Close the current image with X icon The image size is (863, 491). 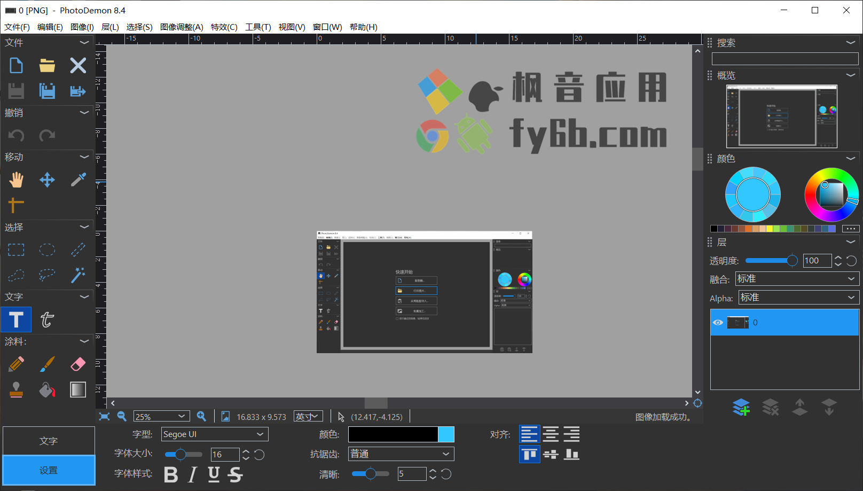(78, 65)
